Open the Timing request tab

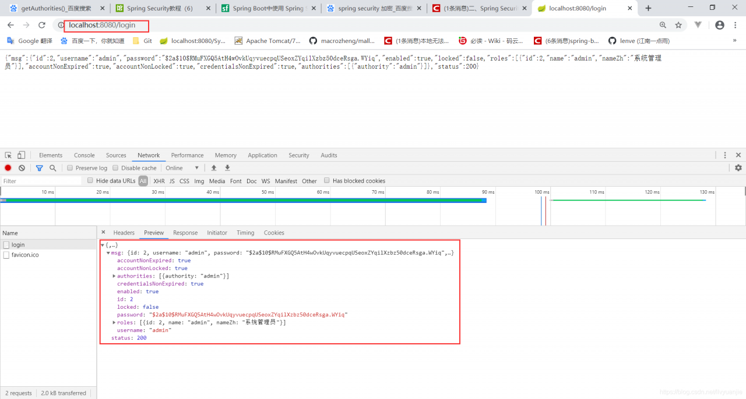click(245, 233)
